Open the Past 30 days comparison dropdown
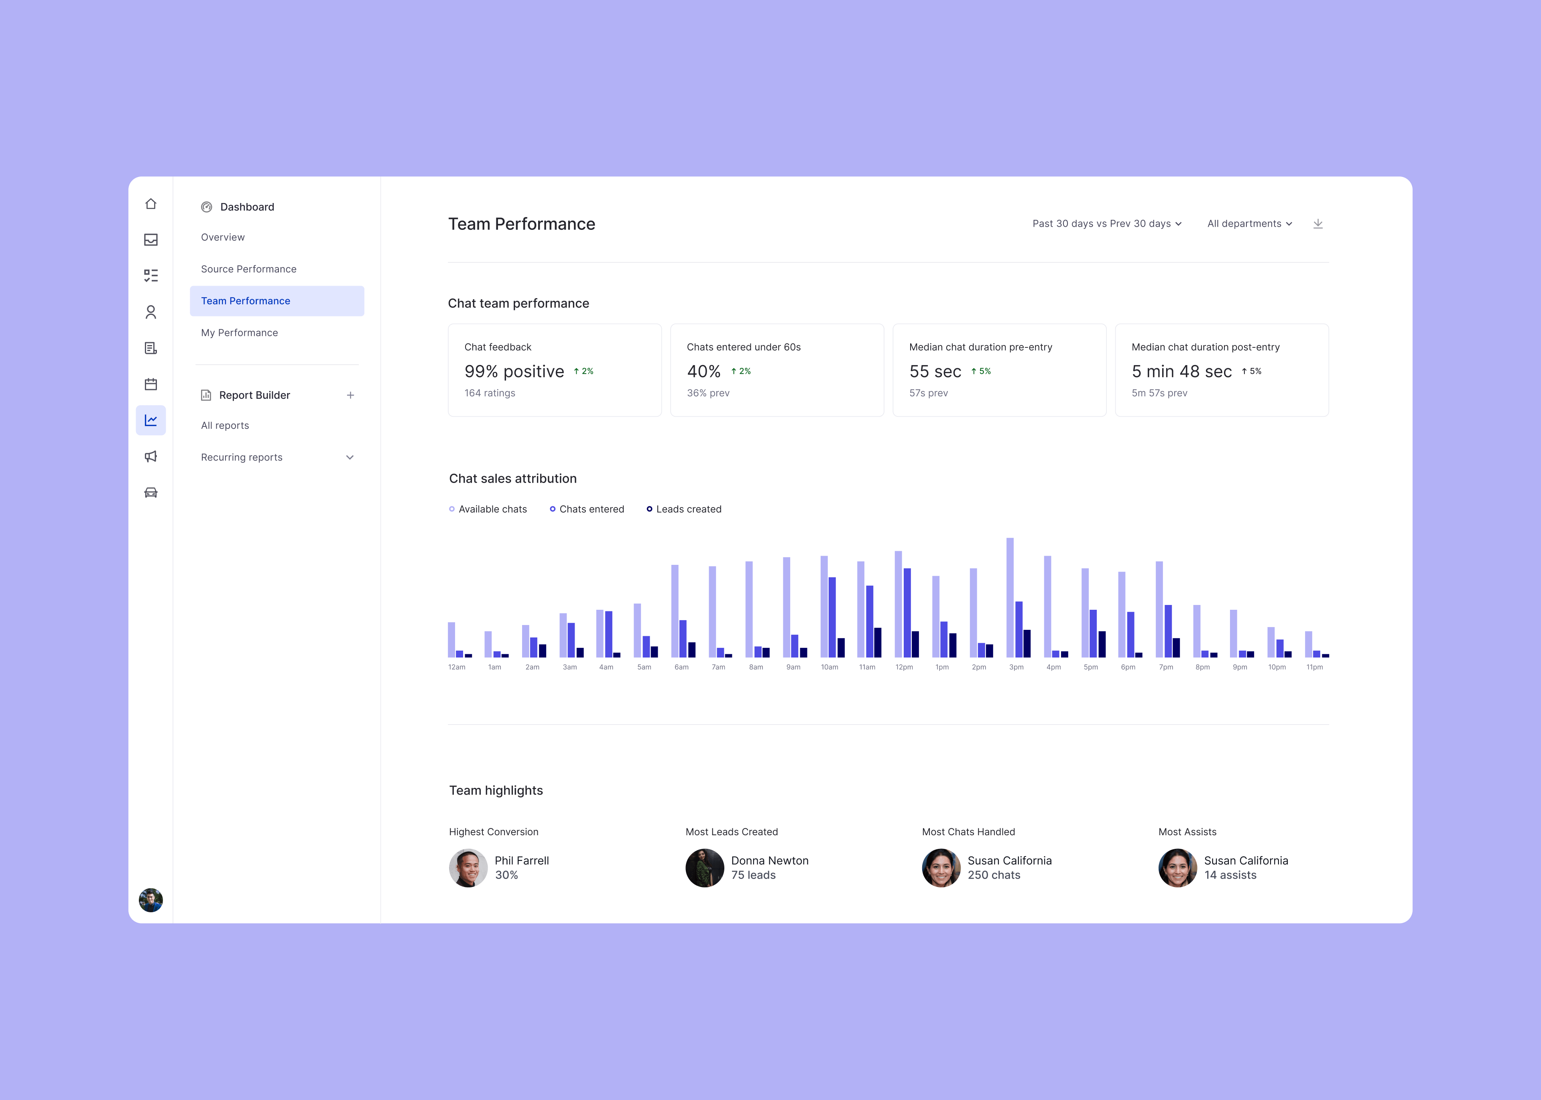Screen dimensions: 1541x1100 coord(1106,223)
